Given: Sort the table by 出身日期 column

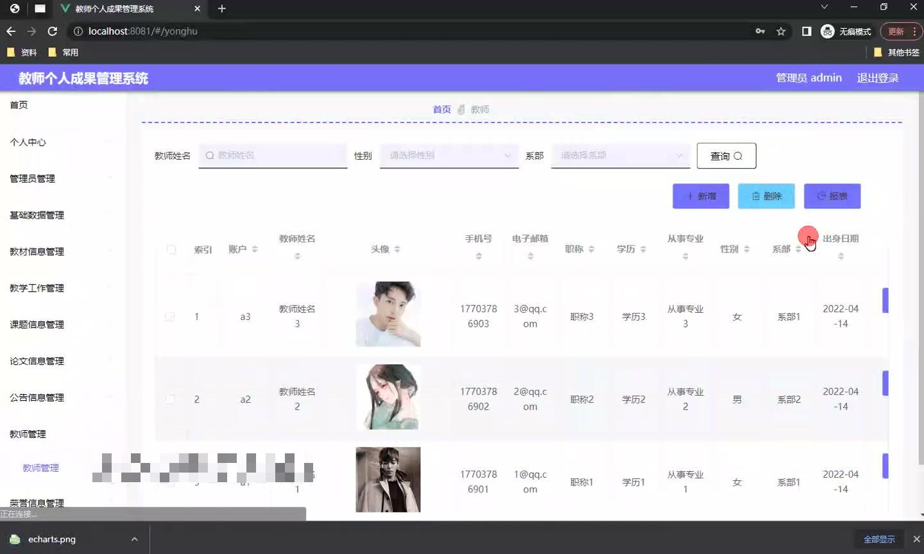Looking at the screenshot, I should coord(841,256).
